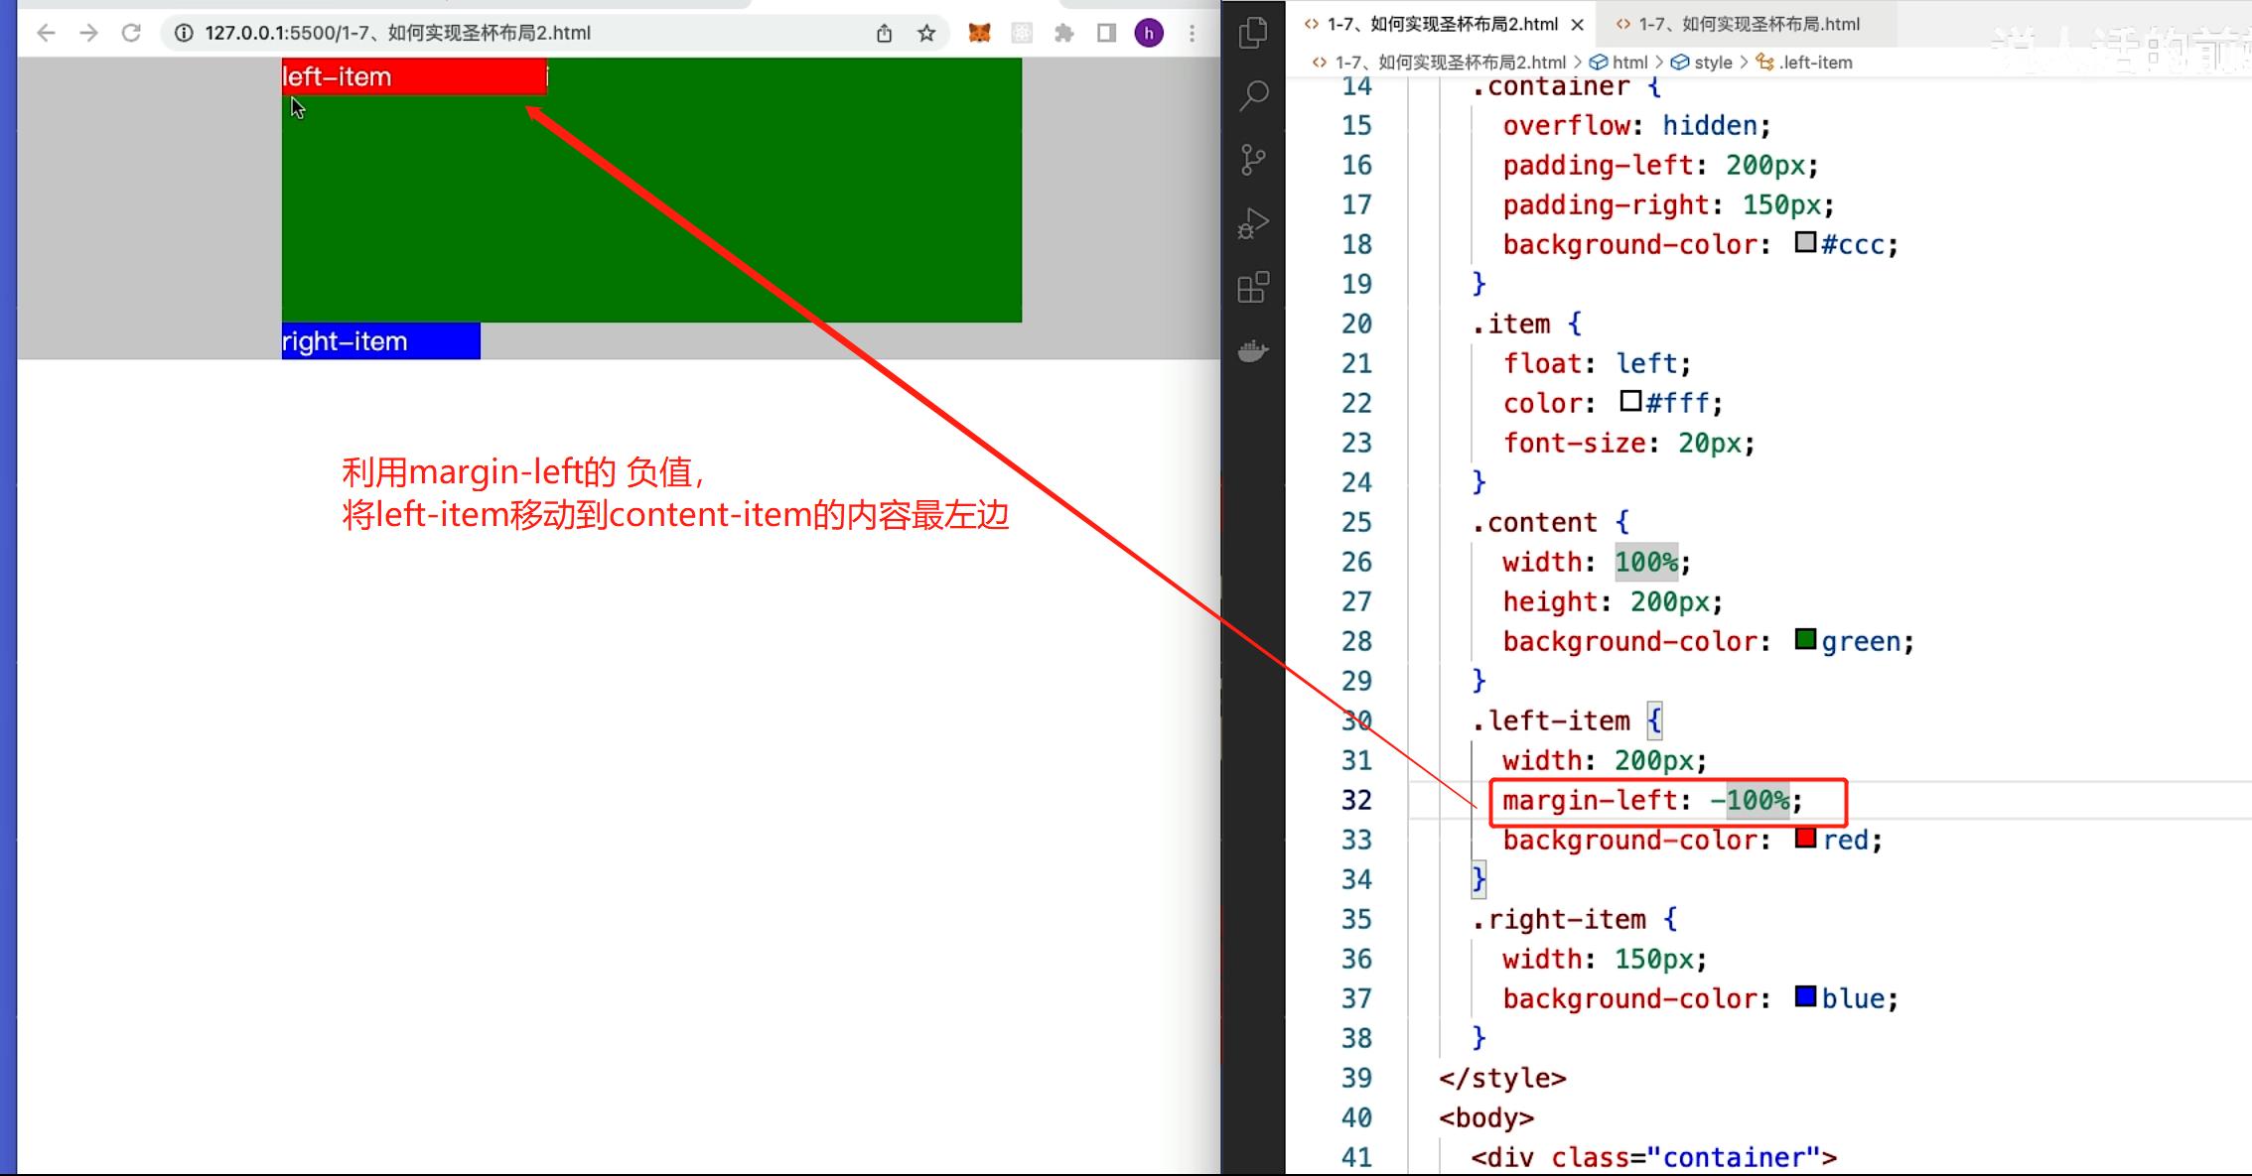2252x1176 pixels.
Task: Click '<body>' tag on line 40
Action: [x=1486, y=1117]
